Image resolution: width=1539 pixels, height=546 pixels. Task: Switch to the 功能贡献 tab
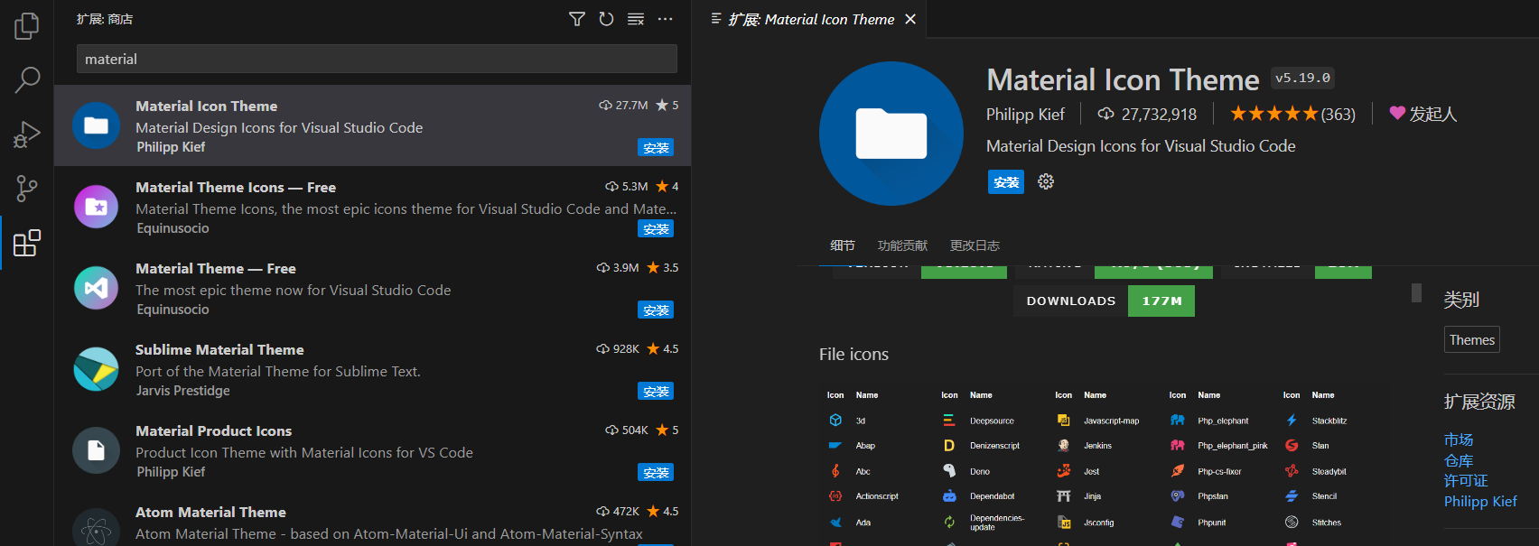(902, 245)
